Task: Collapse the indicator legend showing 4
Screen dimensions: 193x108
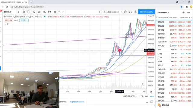Action: pos(6,24)
